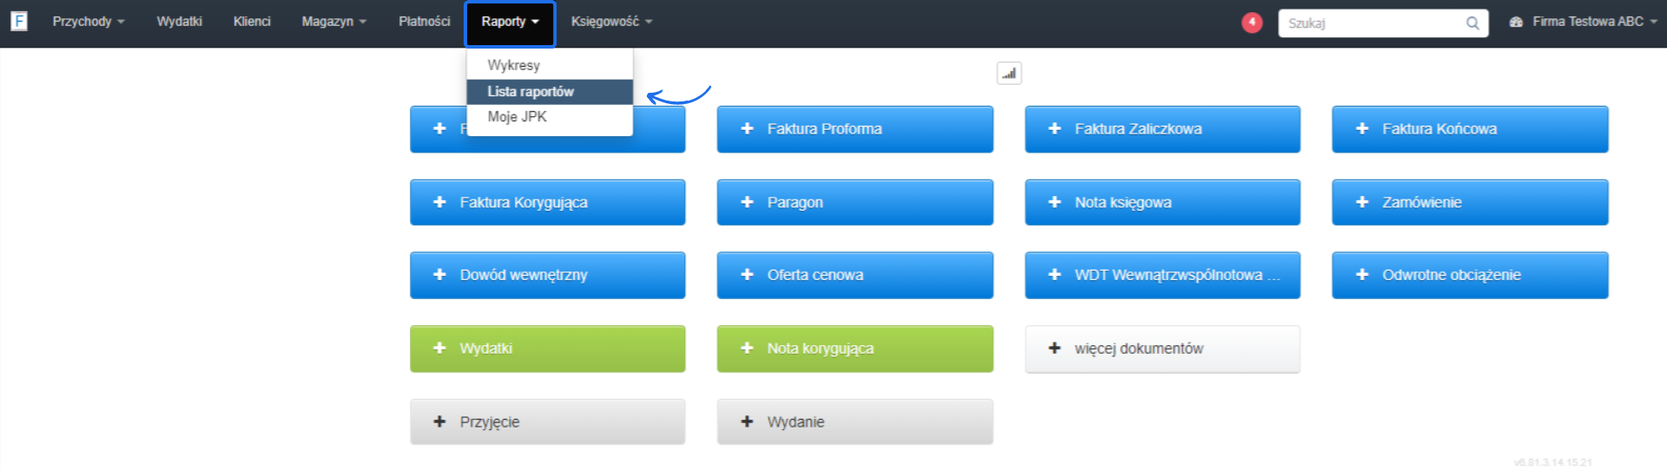Create a new Faktura Proforma
This screenshot has height=470, width=1667.
tap(855, 129)
